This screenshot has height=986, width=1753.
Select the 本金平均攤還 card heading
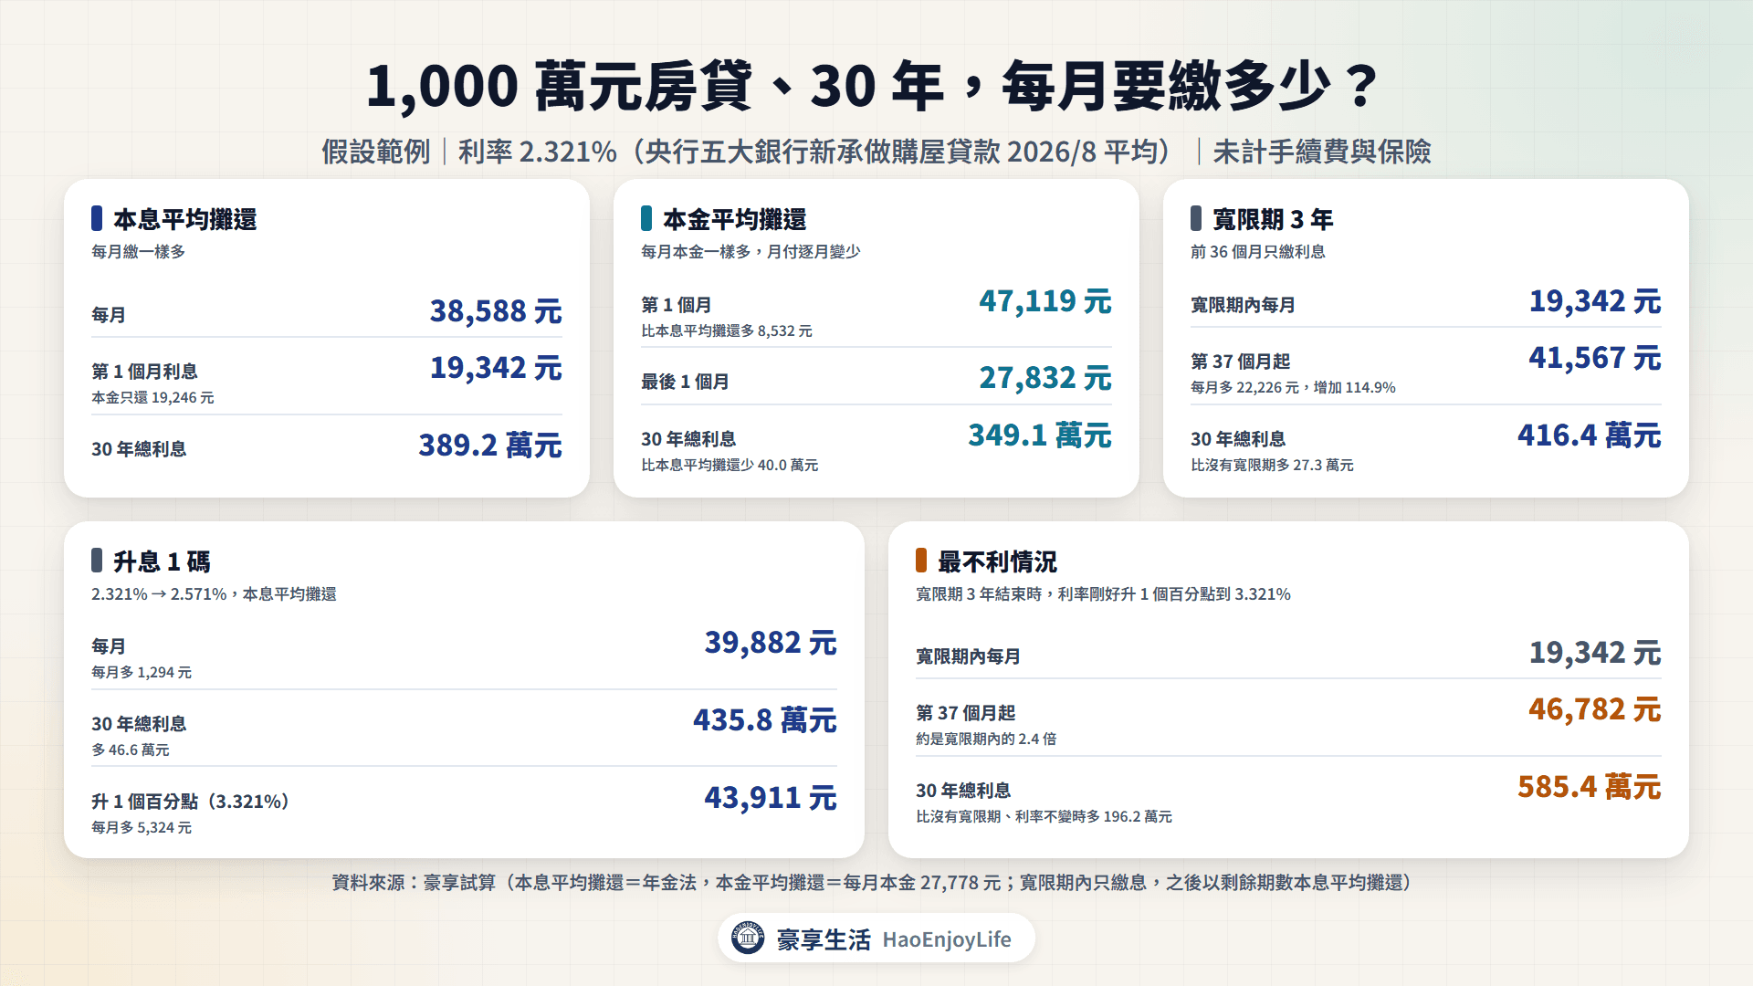(734, 219)
